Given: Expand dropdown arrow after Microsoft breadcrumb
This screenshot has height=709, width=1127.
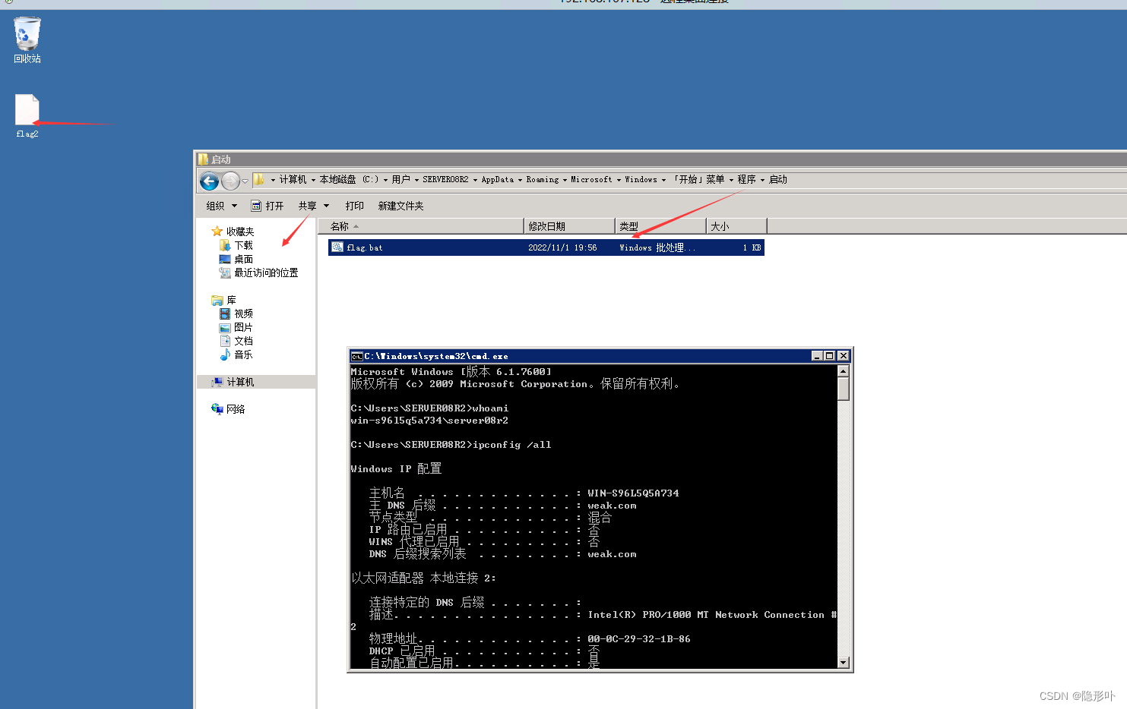Looking at the screenshot, I should click(619, 181).
